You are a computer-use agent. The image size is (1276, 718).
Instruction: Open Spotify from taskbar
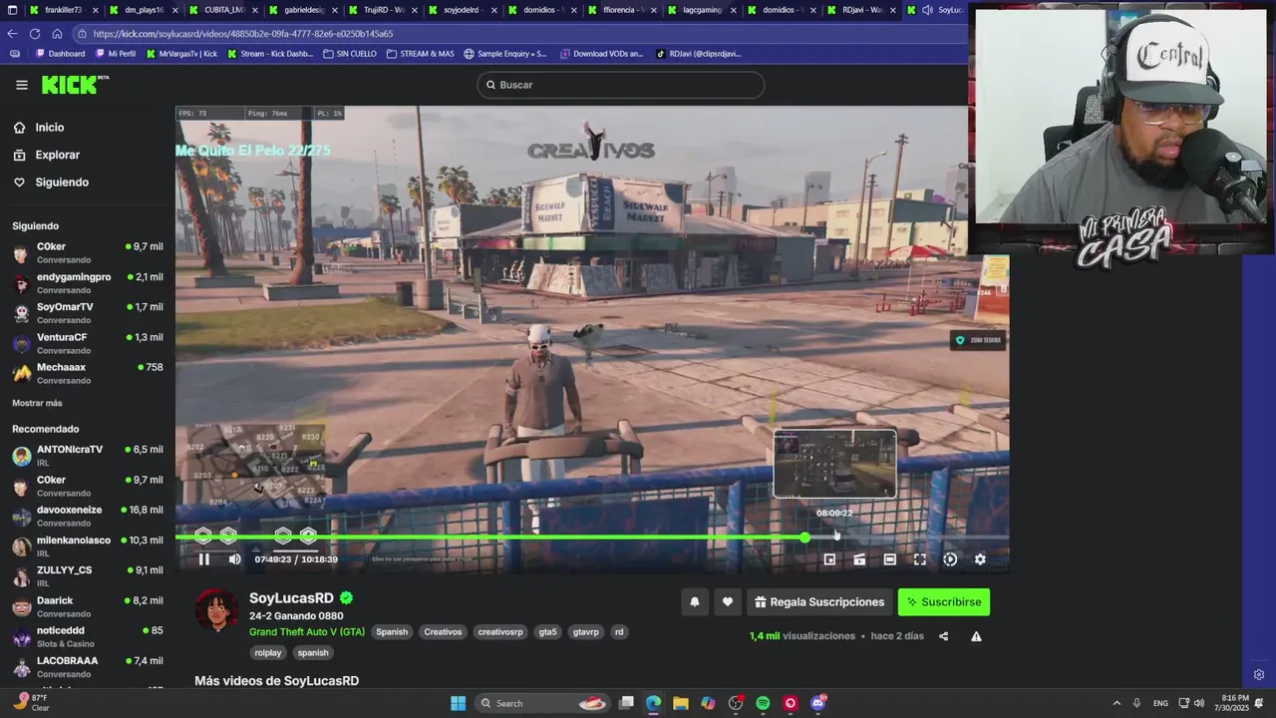[x=763, y=703]
